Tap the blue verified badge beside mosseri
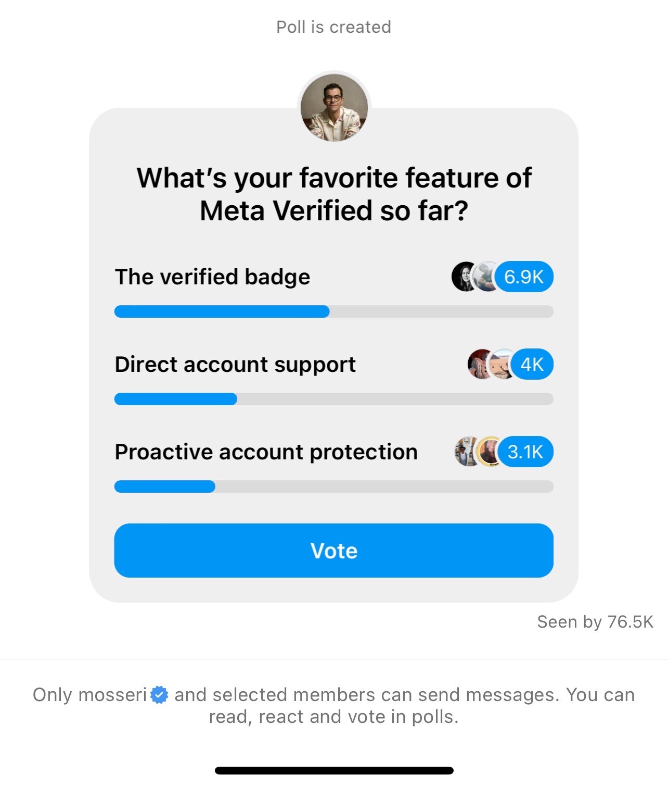This screenshot has width=668, height=787. click(x=159, y=695)
